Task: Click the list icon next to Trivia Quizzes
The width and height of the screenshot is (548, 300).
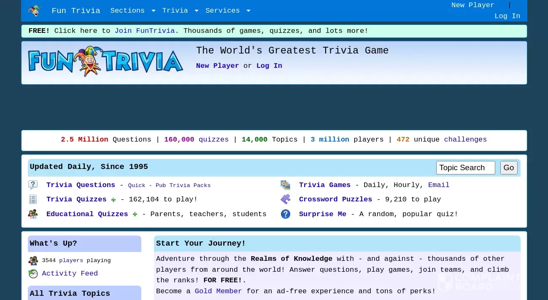Action: pyautogui.click(x=32, y=199)
